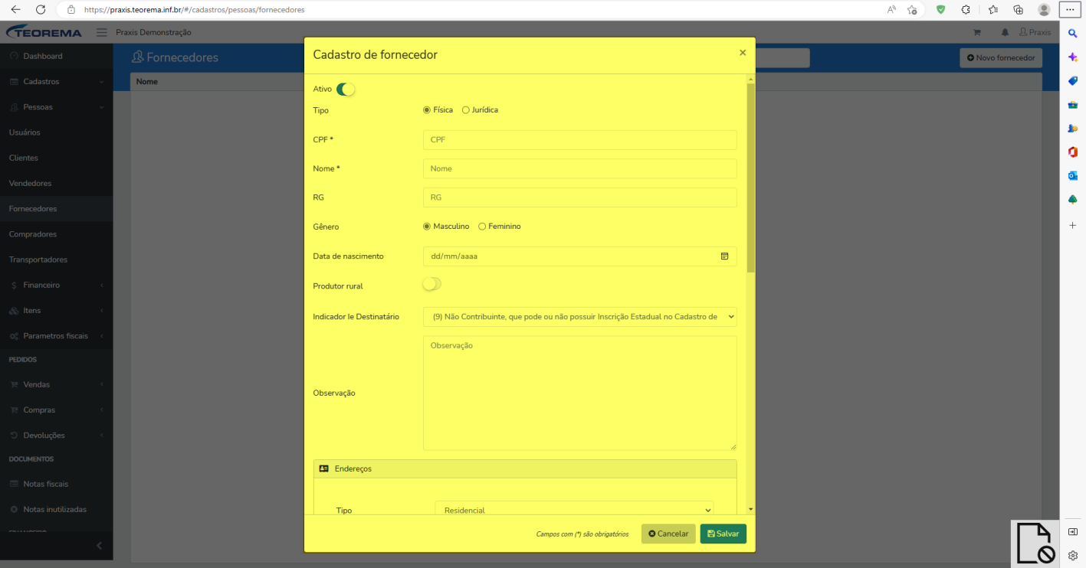Open the Edge sidebar settings gear
This screenshot has height=568, width=1086.
click(1073, 556)
